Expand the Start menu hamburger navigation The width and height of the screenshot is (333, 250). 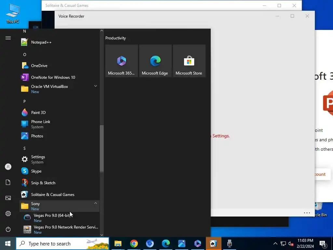(x=8, y=38)
